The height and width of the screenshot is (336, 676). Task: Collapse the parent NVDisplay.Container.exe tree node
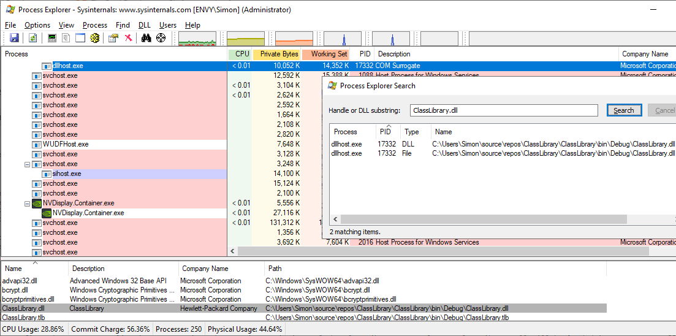(27, 203)
